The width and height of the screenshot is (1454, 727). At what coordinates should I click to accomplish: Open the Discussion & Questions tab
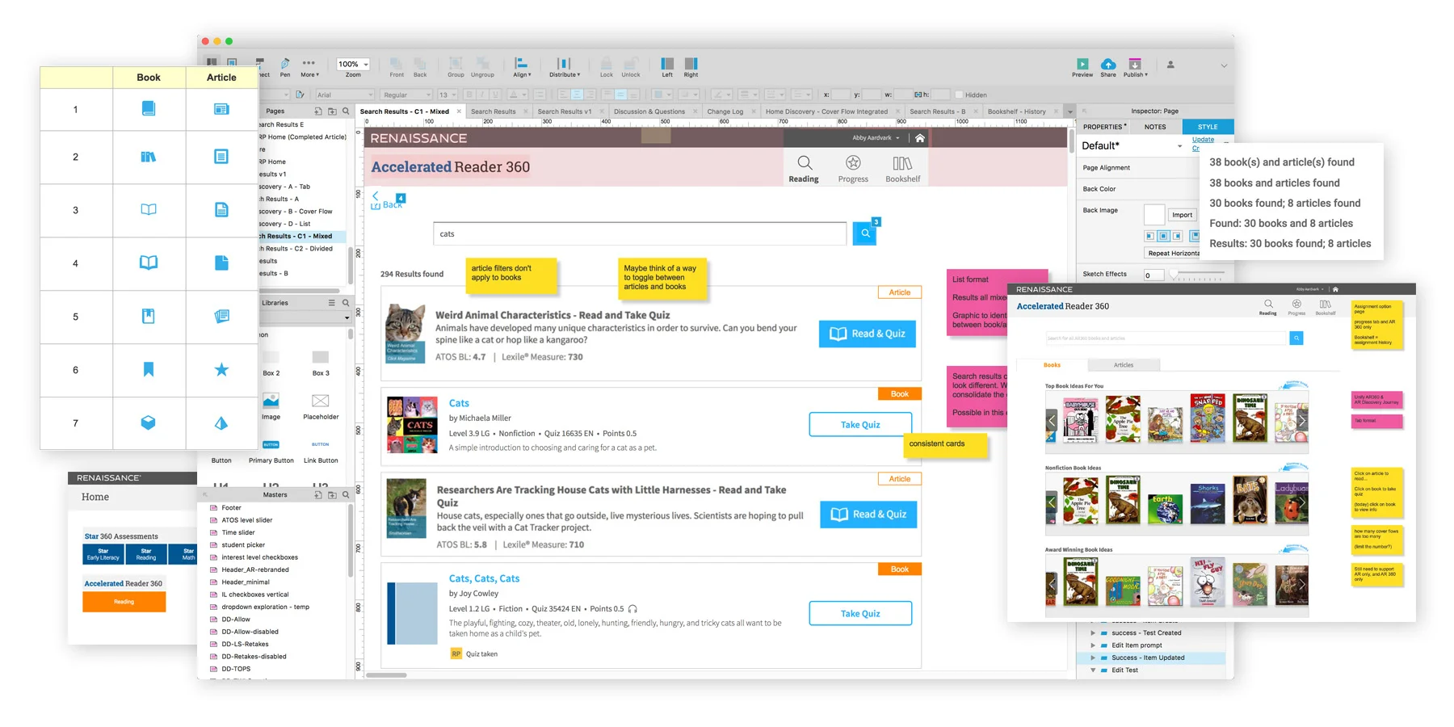(649, 111)
